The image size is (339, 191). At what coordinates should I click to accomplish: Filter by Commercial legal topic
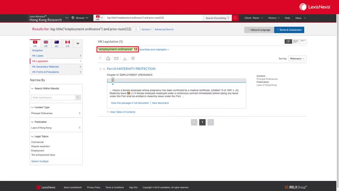pyautogui.click(x=37, y=142)
